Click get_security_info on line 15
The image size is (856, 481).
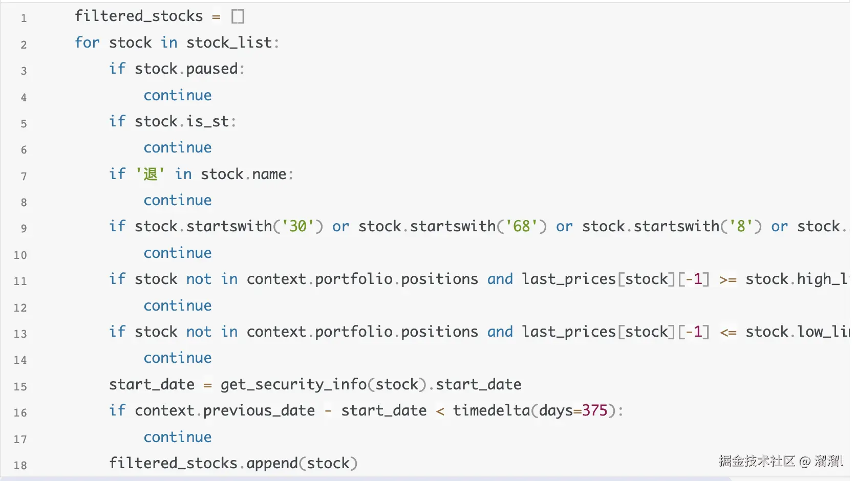(293, 384)
